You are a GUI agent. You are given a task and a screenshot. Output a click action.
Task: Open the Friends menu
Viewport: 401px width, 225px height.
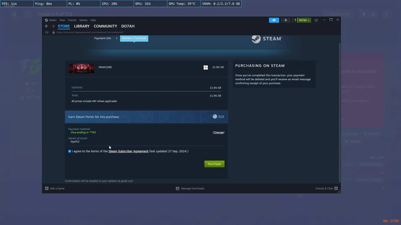72,20
